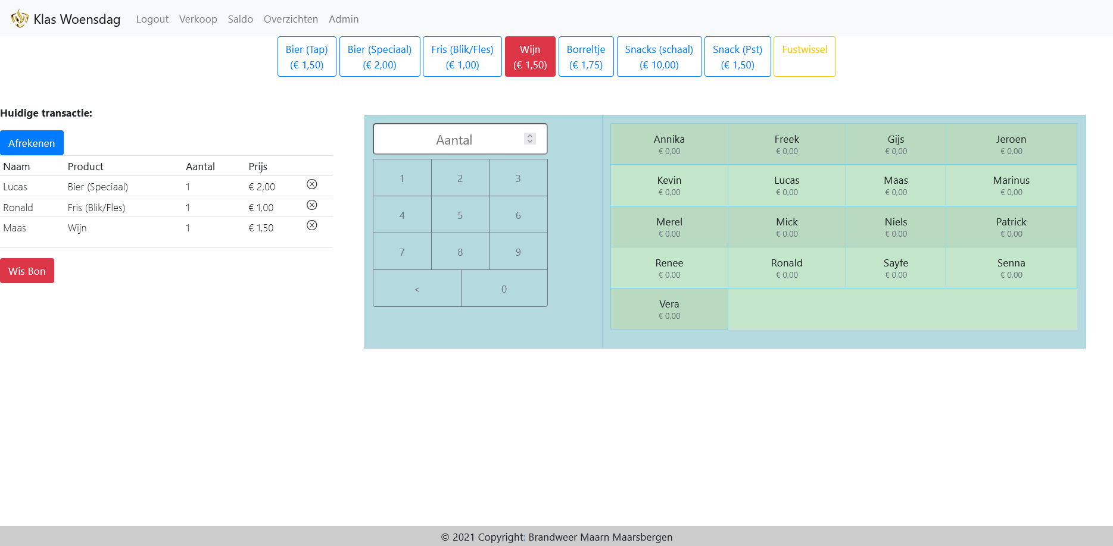Choose Bier (Tap) product
The image size is (1113, 546).
click(307, 57)
